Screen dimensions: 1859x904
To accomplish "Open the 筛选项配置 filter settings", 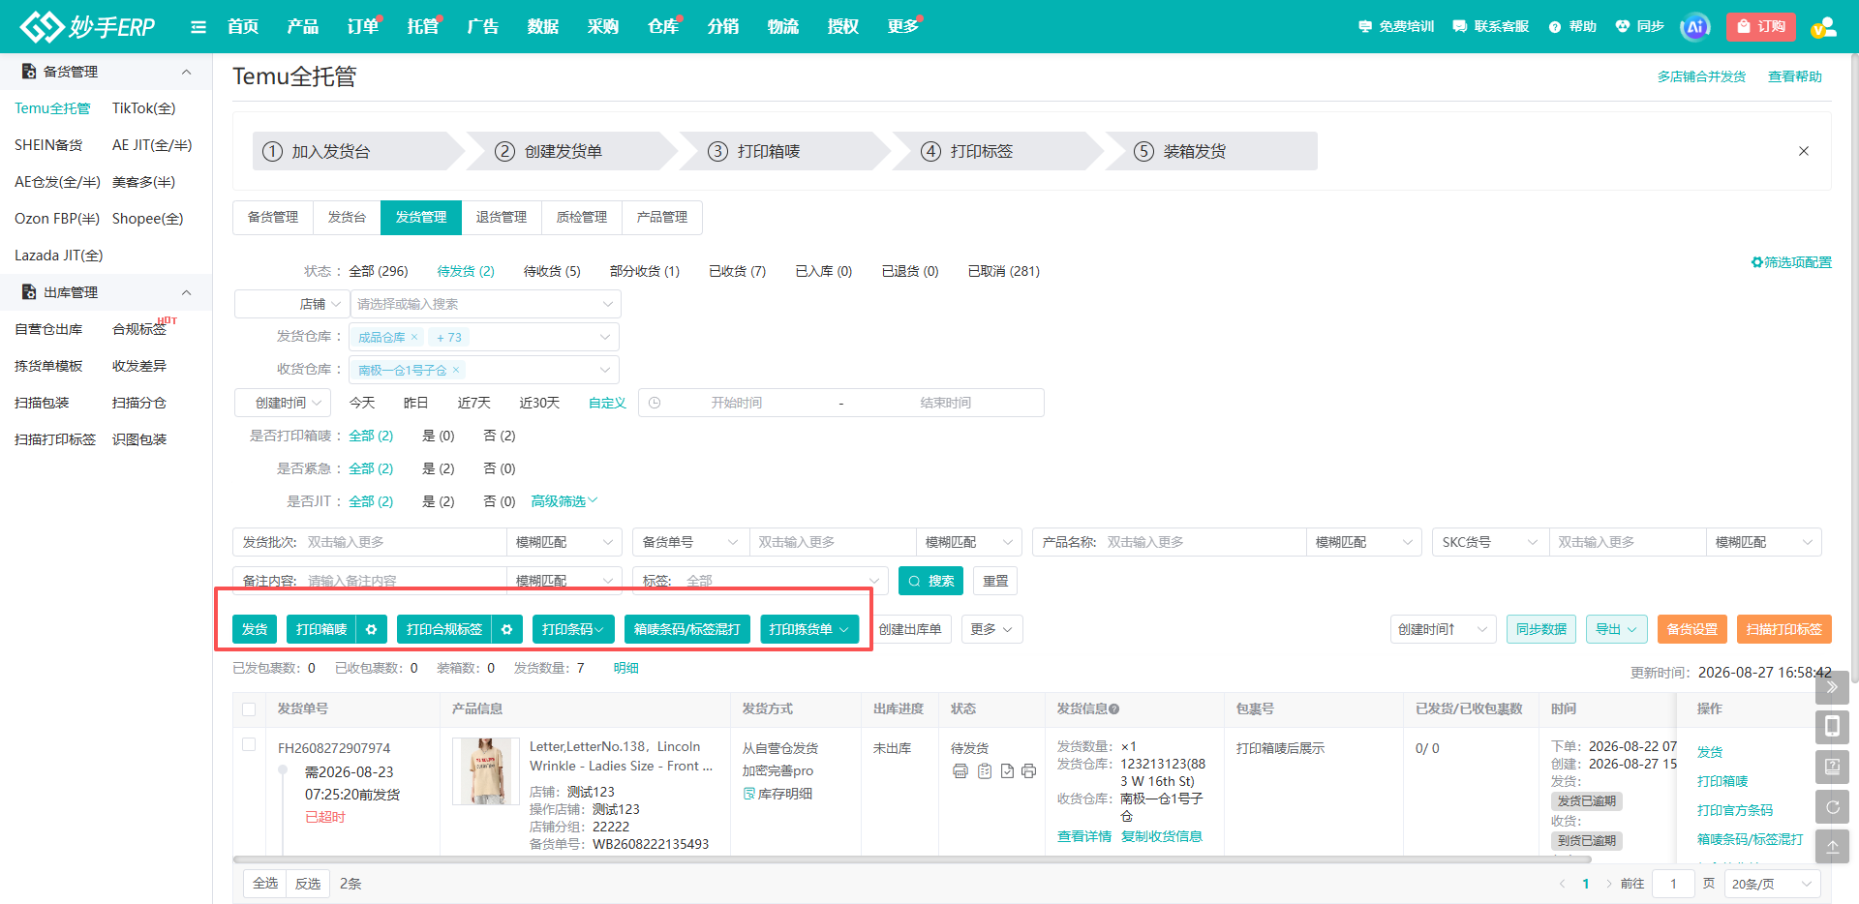I will 1791,262.
